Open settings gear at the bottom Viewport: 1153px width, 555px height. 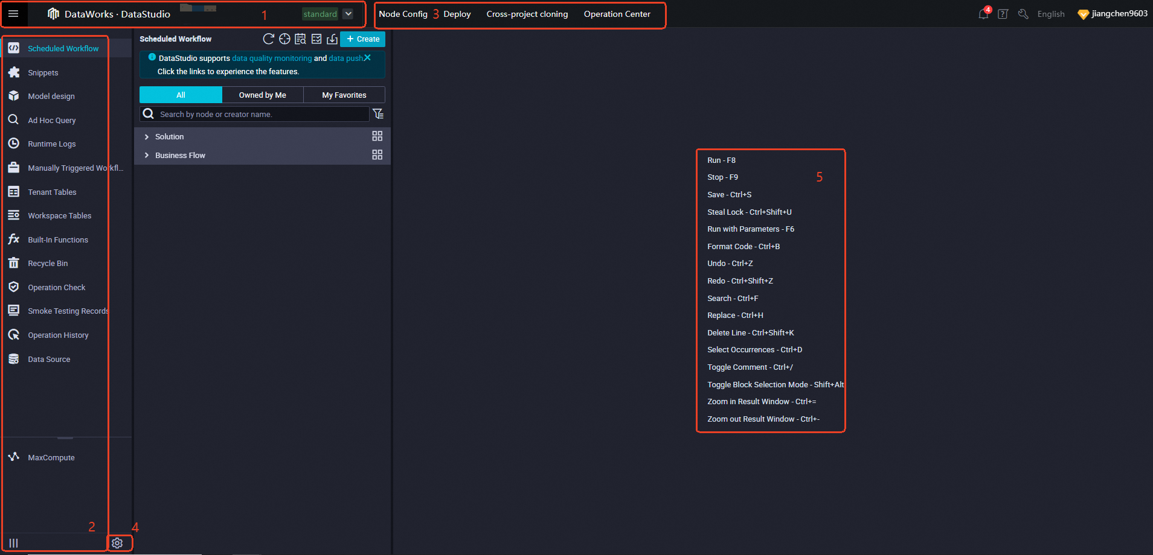117,543
